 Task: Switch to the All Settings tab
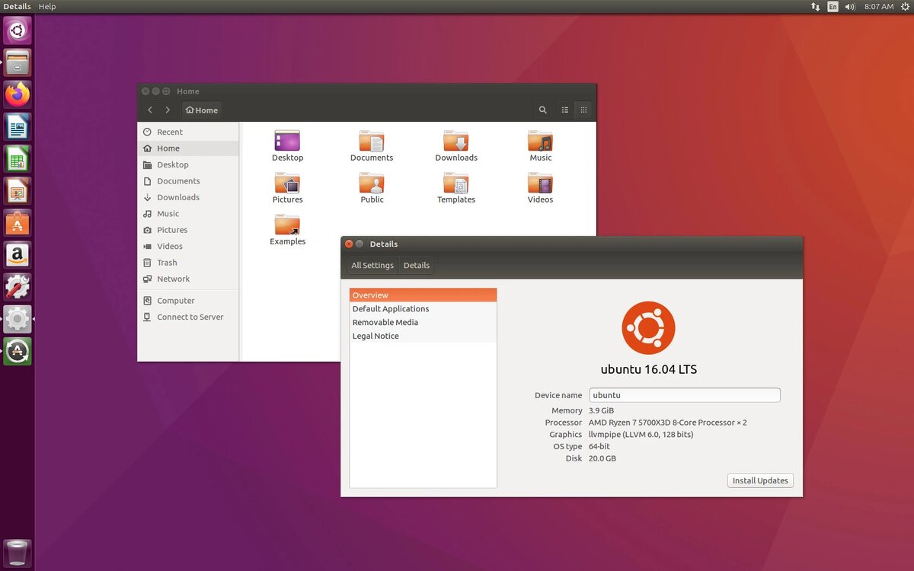pyautogui.click(x=372, y=265)
